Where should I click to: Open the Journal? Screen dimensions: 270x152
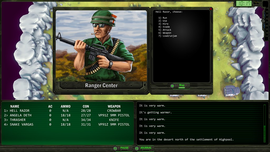coord(146,148)
